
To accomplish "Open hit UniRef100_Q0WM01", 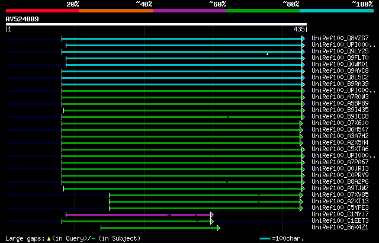I will click(x=340, y=65).
